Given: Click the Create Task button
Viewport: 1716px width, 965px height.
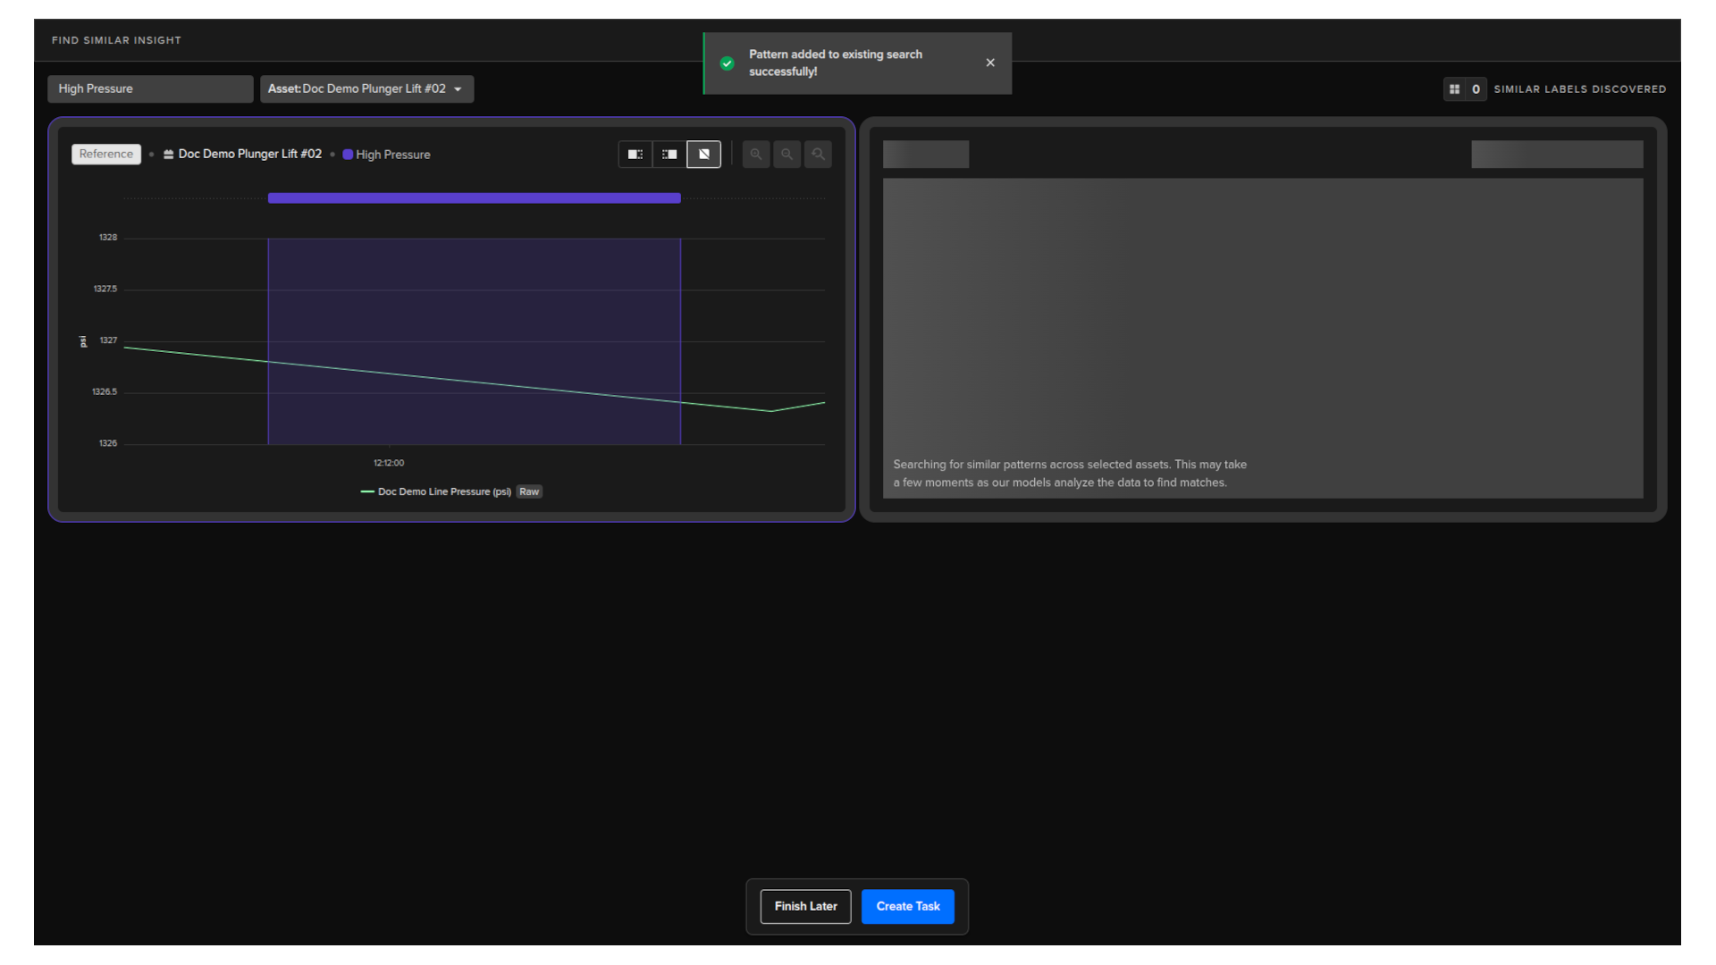Looking at the screenshot, I should pyautogui.click(x=907, y=906).
